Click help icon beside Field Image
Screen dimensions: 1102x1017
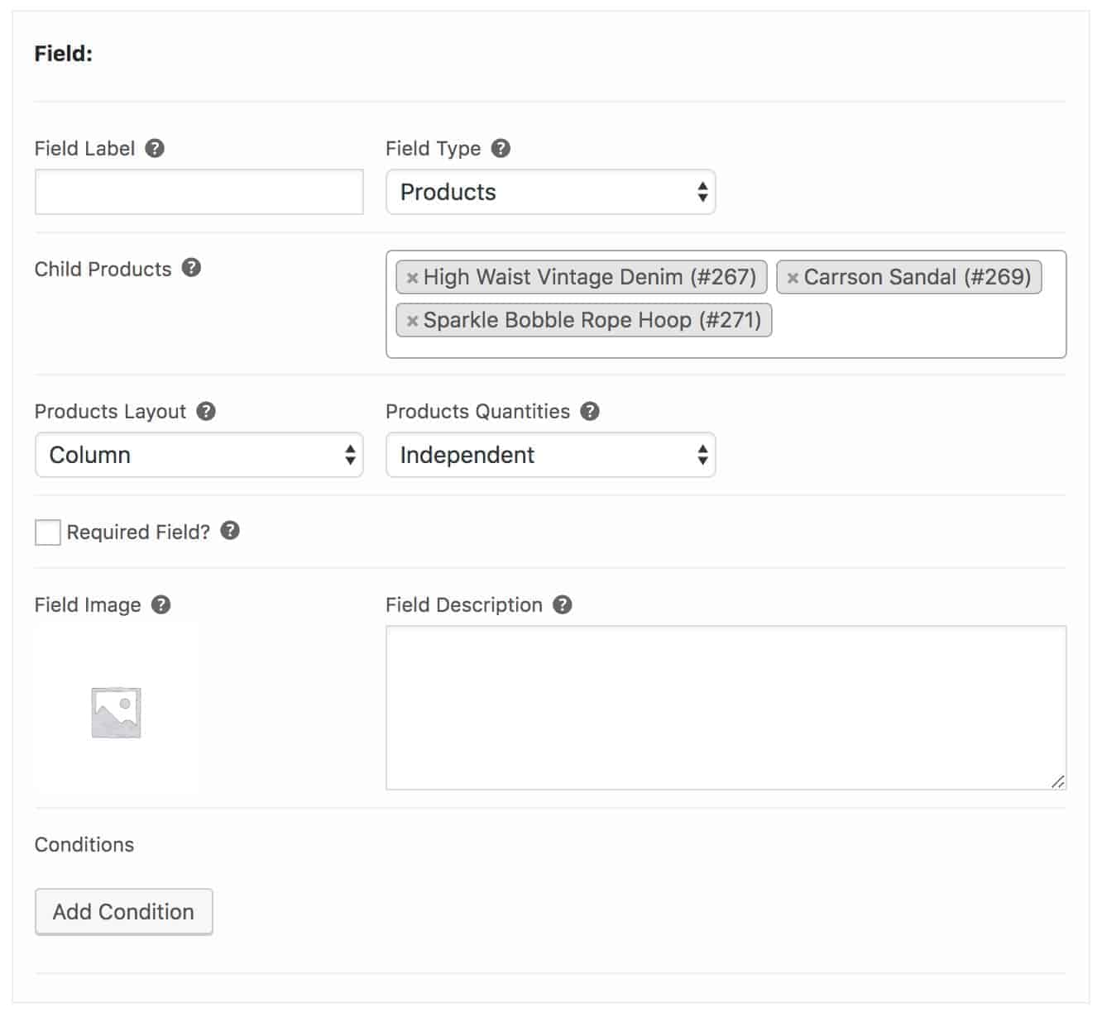click(161, 604)
